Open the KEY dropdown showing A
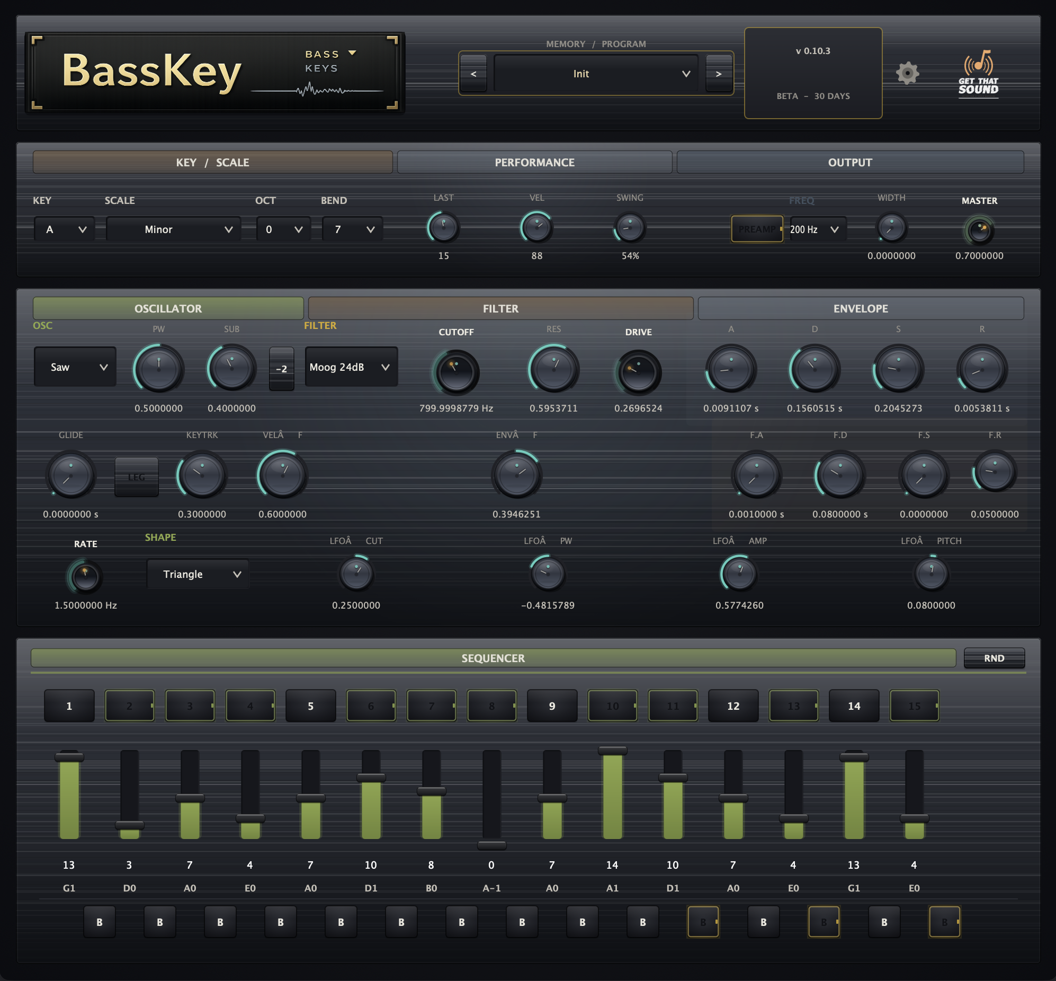This screenshot has width=1056, height=981. coord(64,229)
